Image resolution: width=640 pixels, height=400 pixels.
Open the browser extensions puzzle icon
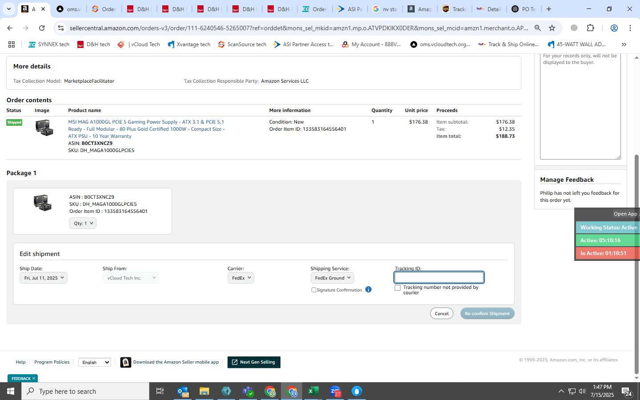click(x=590, y=28)
